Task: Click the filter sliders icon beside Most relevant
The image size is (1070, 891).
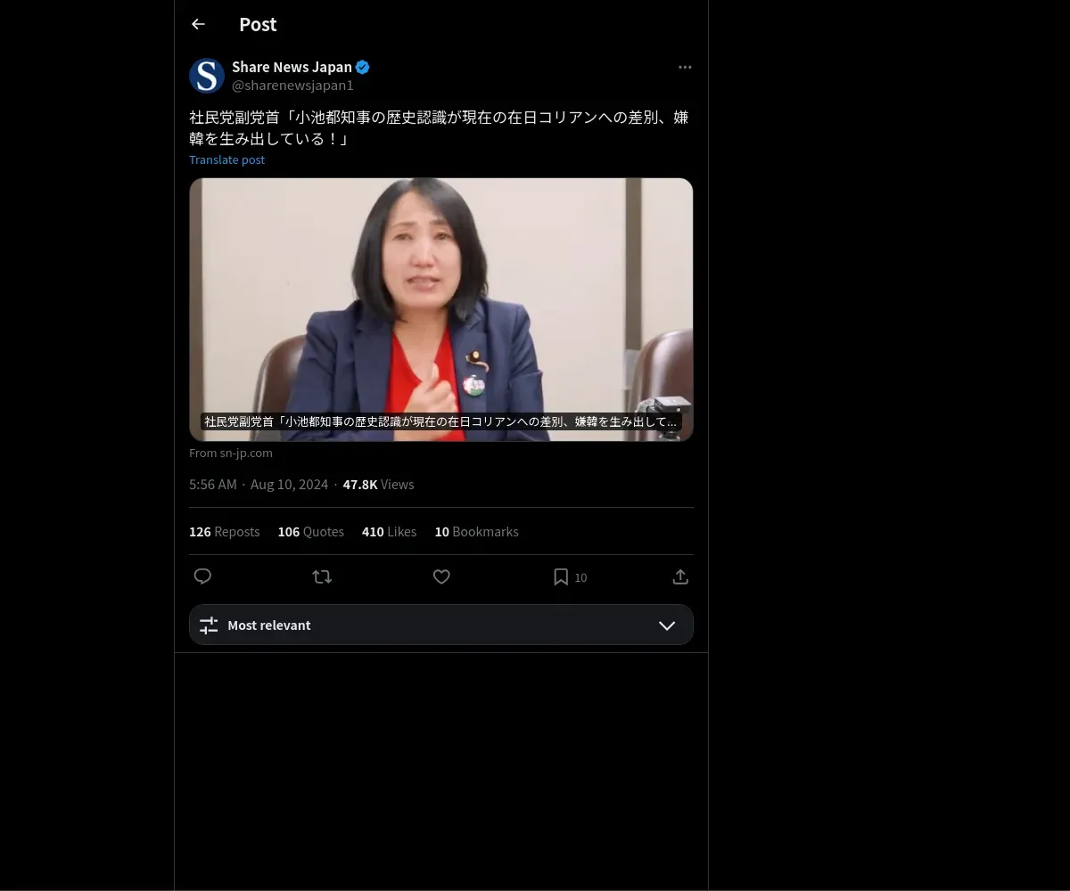Action: pyautogui.click(x=209, y=625)
